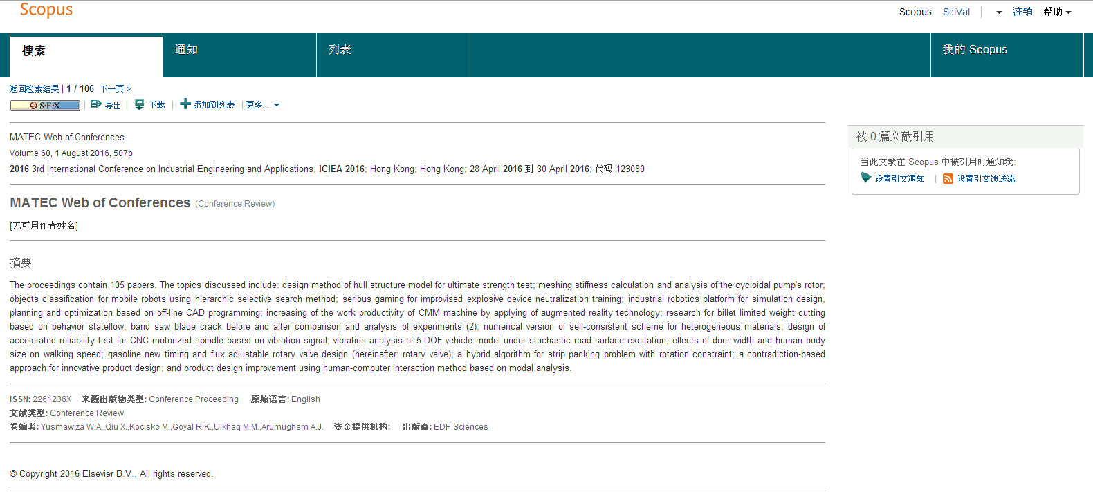The width and height of the screenshot is (1093, 492).
Task: Click the add to list plus icon
Action: (x=185, y=104)
